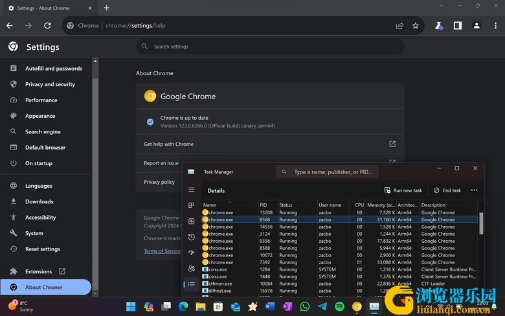Open WhatsApp from taskbar
This screenshot has width=505, height=316.
click(x=305, y=306)
